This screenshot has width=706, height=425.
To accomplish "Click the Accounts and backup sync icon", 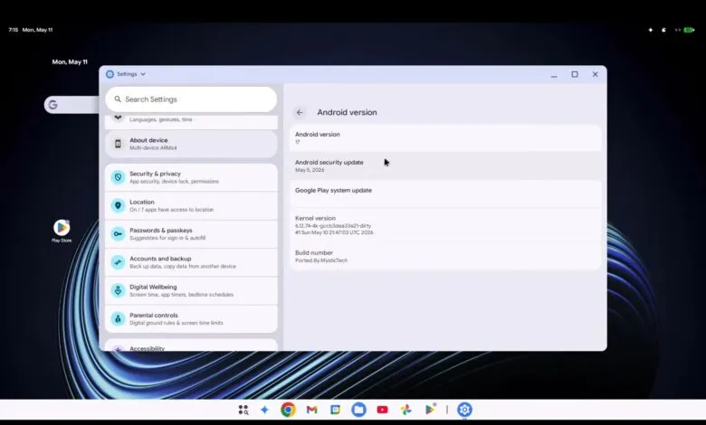I will 118,262.
